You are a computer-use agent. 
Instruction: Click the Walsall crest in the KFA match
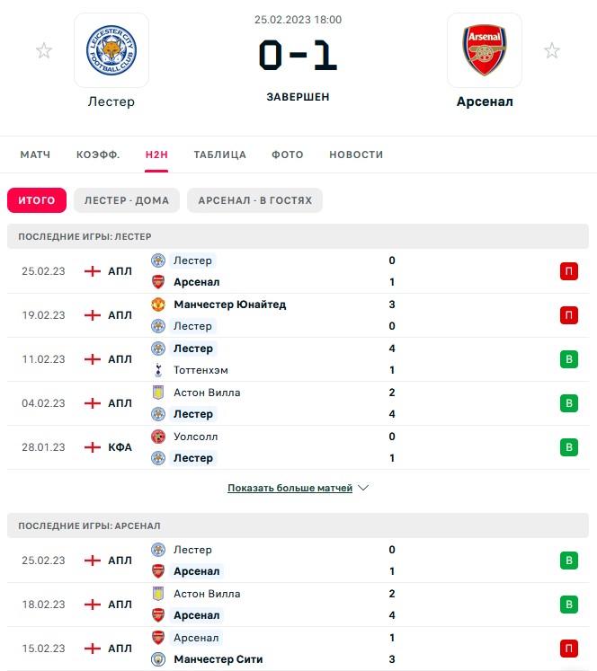[158, 437]
